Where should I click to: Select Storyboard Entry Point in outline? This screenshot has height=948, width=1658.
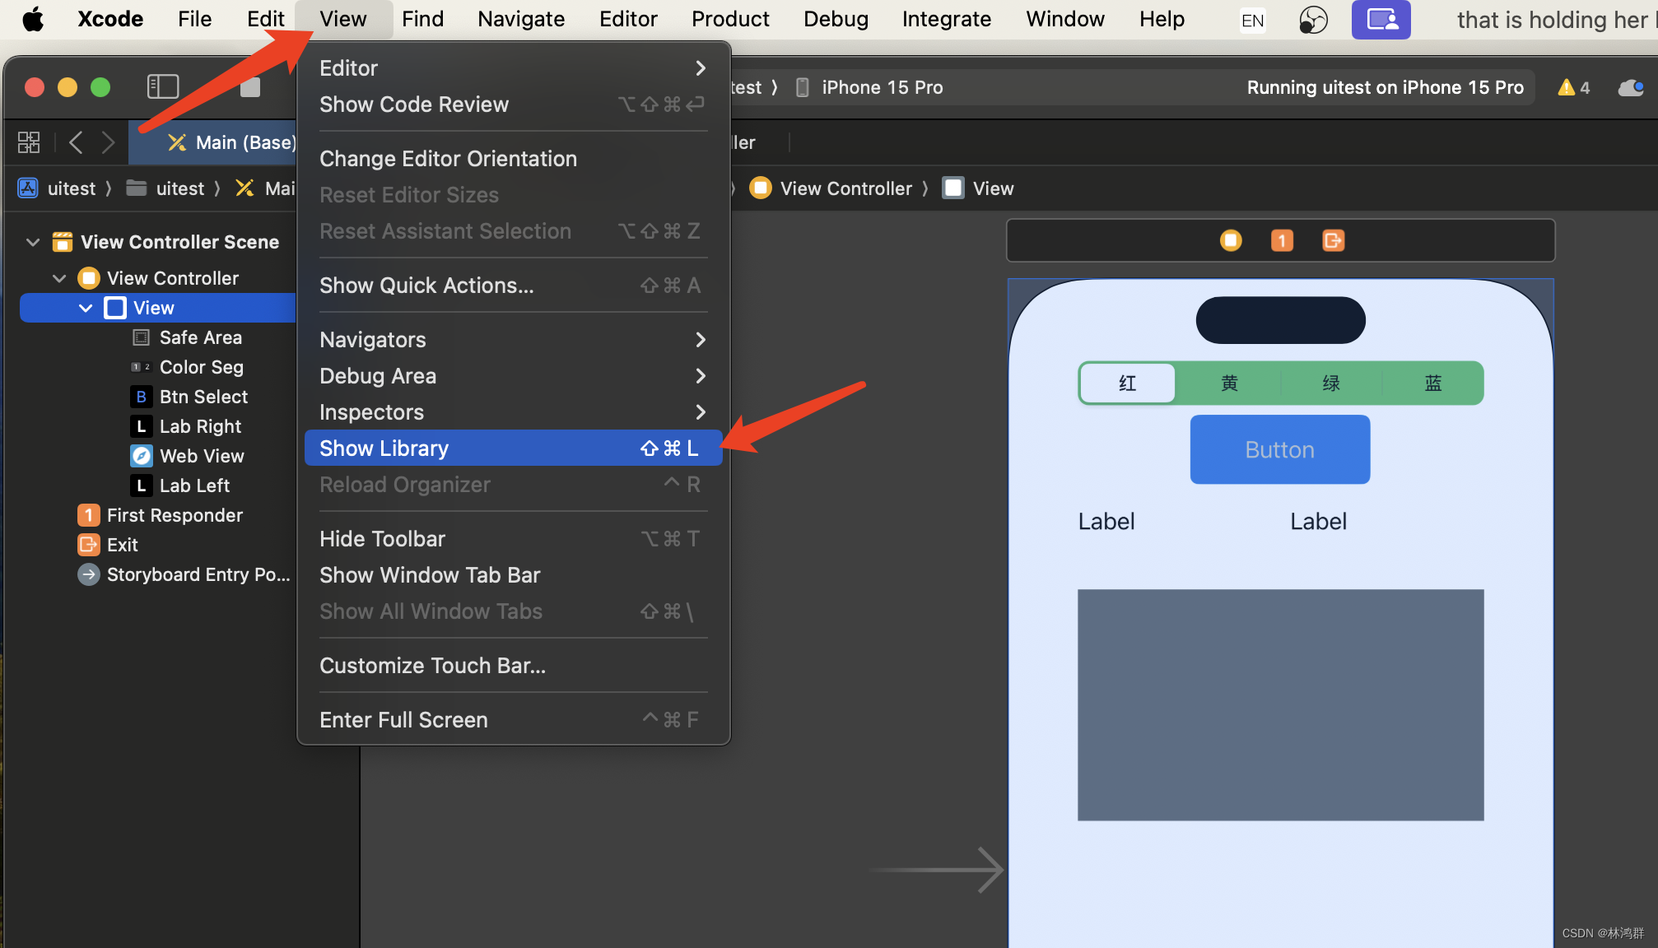(x=198, y=574)
